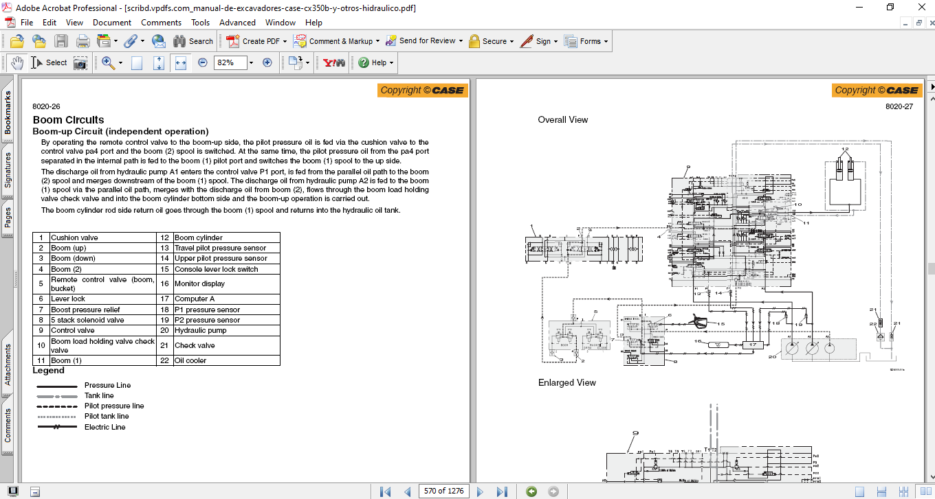Switch to single page layout

click(x=859, y=491)
